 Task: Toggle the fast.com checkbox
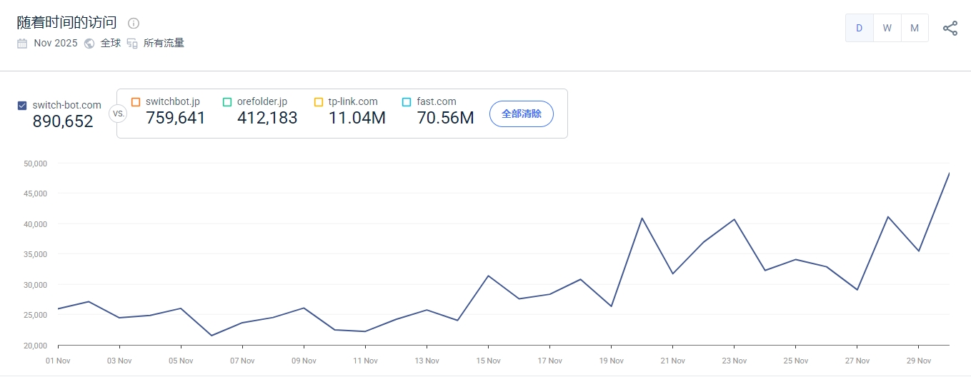(407, 102)
